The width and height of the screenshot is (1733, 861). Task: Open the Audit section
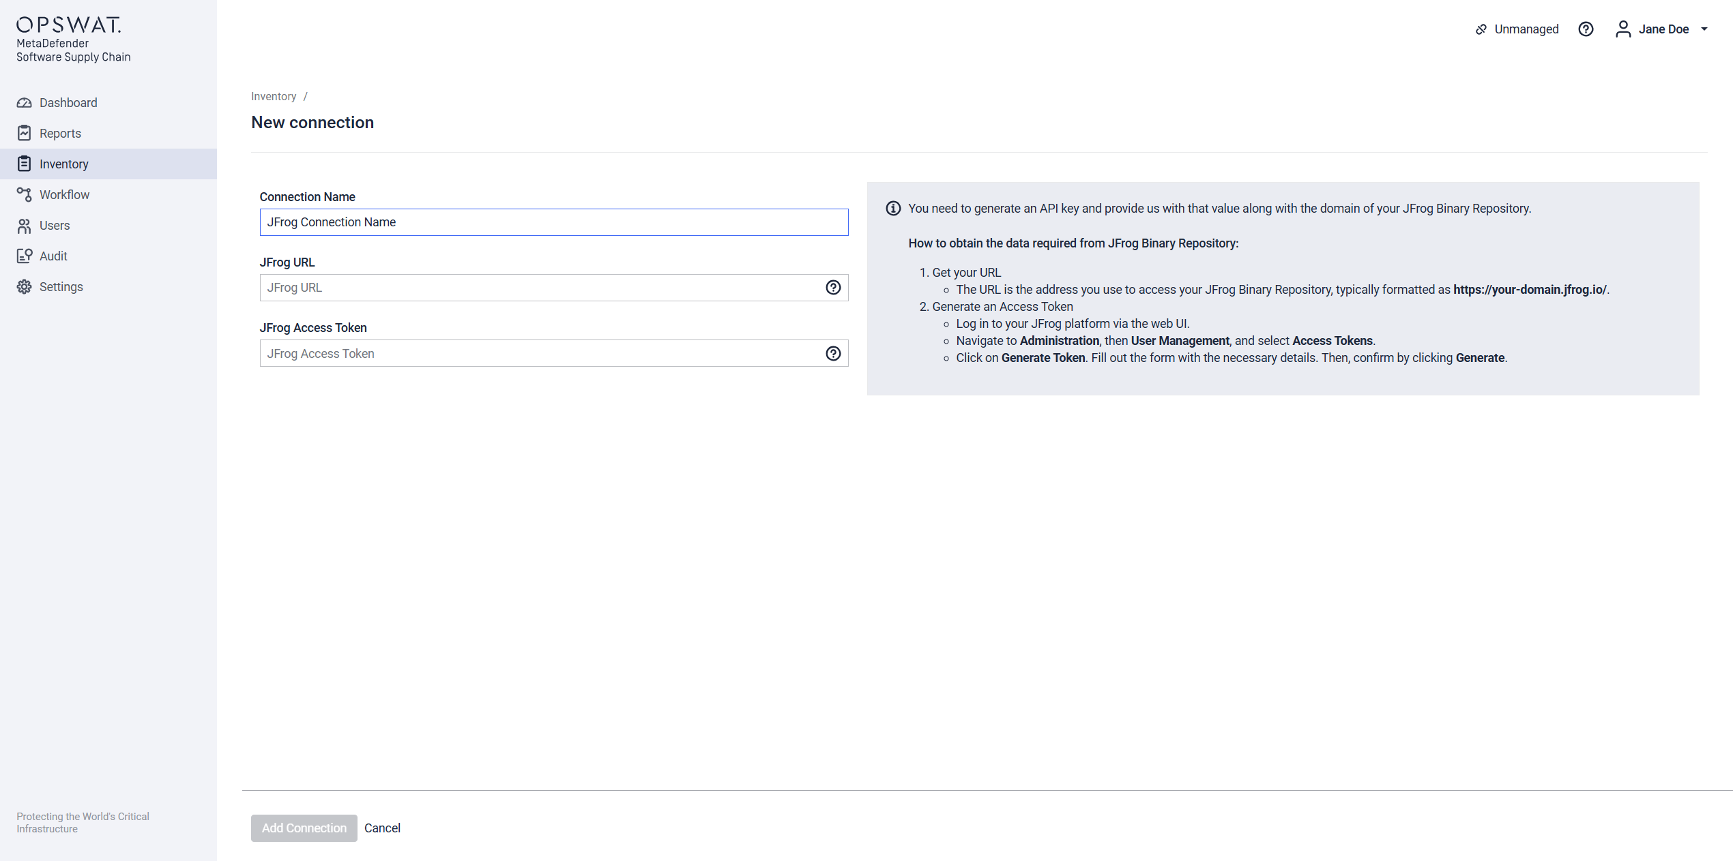[108, 256]
